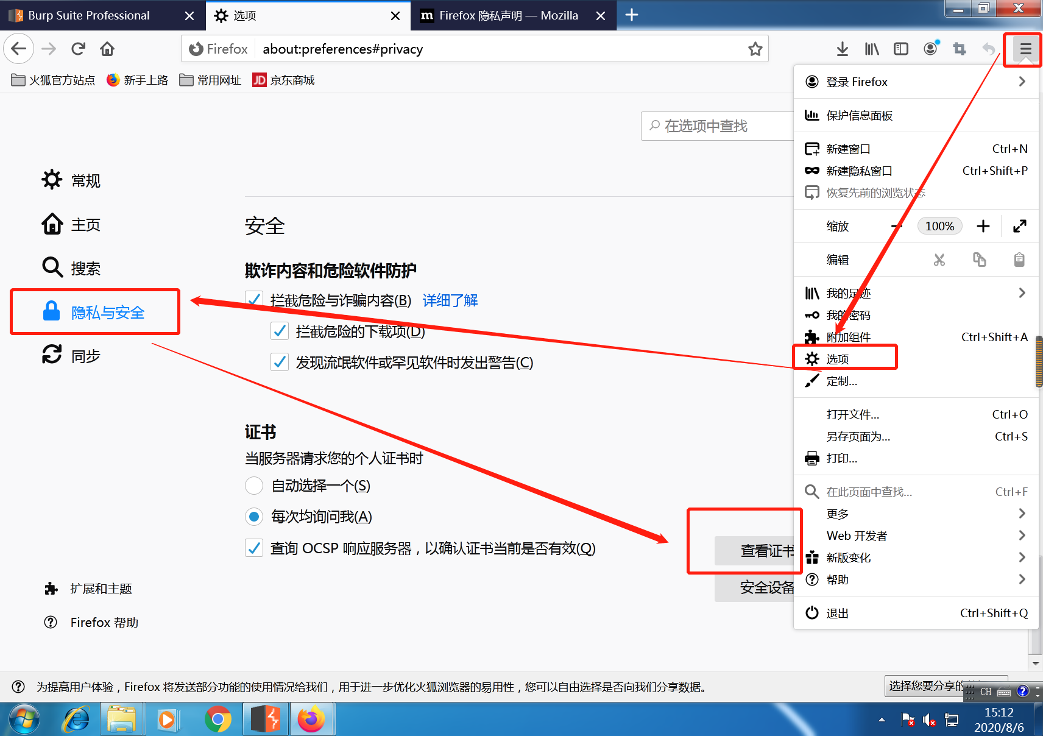The height and width of the screenshot is (736, 1043).
Task: Select the 自动选择一个 radio button
Action: 254,486
